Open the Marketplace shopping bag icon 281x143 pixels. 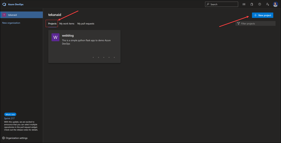click(252, 4)
